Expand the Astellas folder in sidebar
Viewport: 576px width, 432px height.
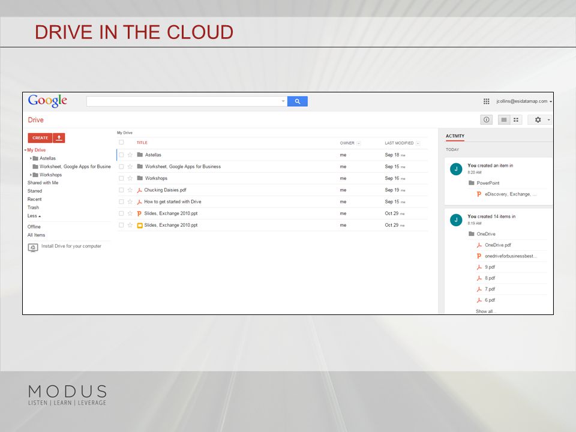click(x=31, y=158)
